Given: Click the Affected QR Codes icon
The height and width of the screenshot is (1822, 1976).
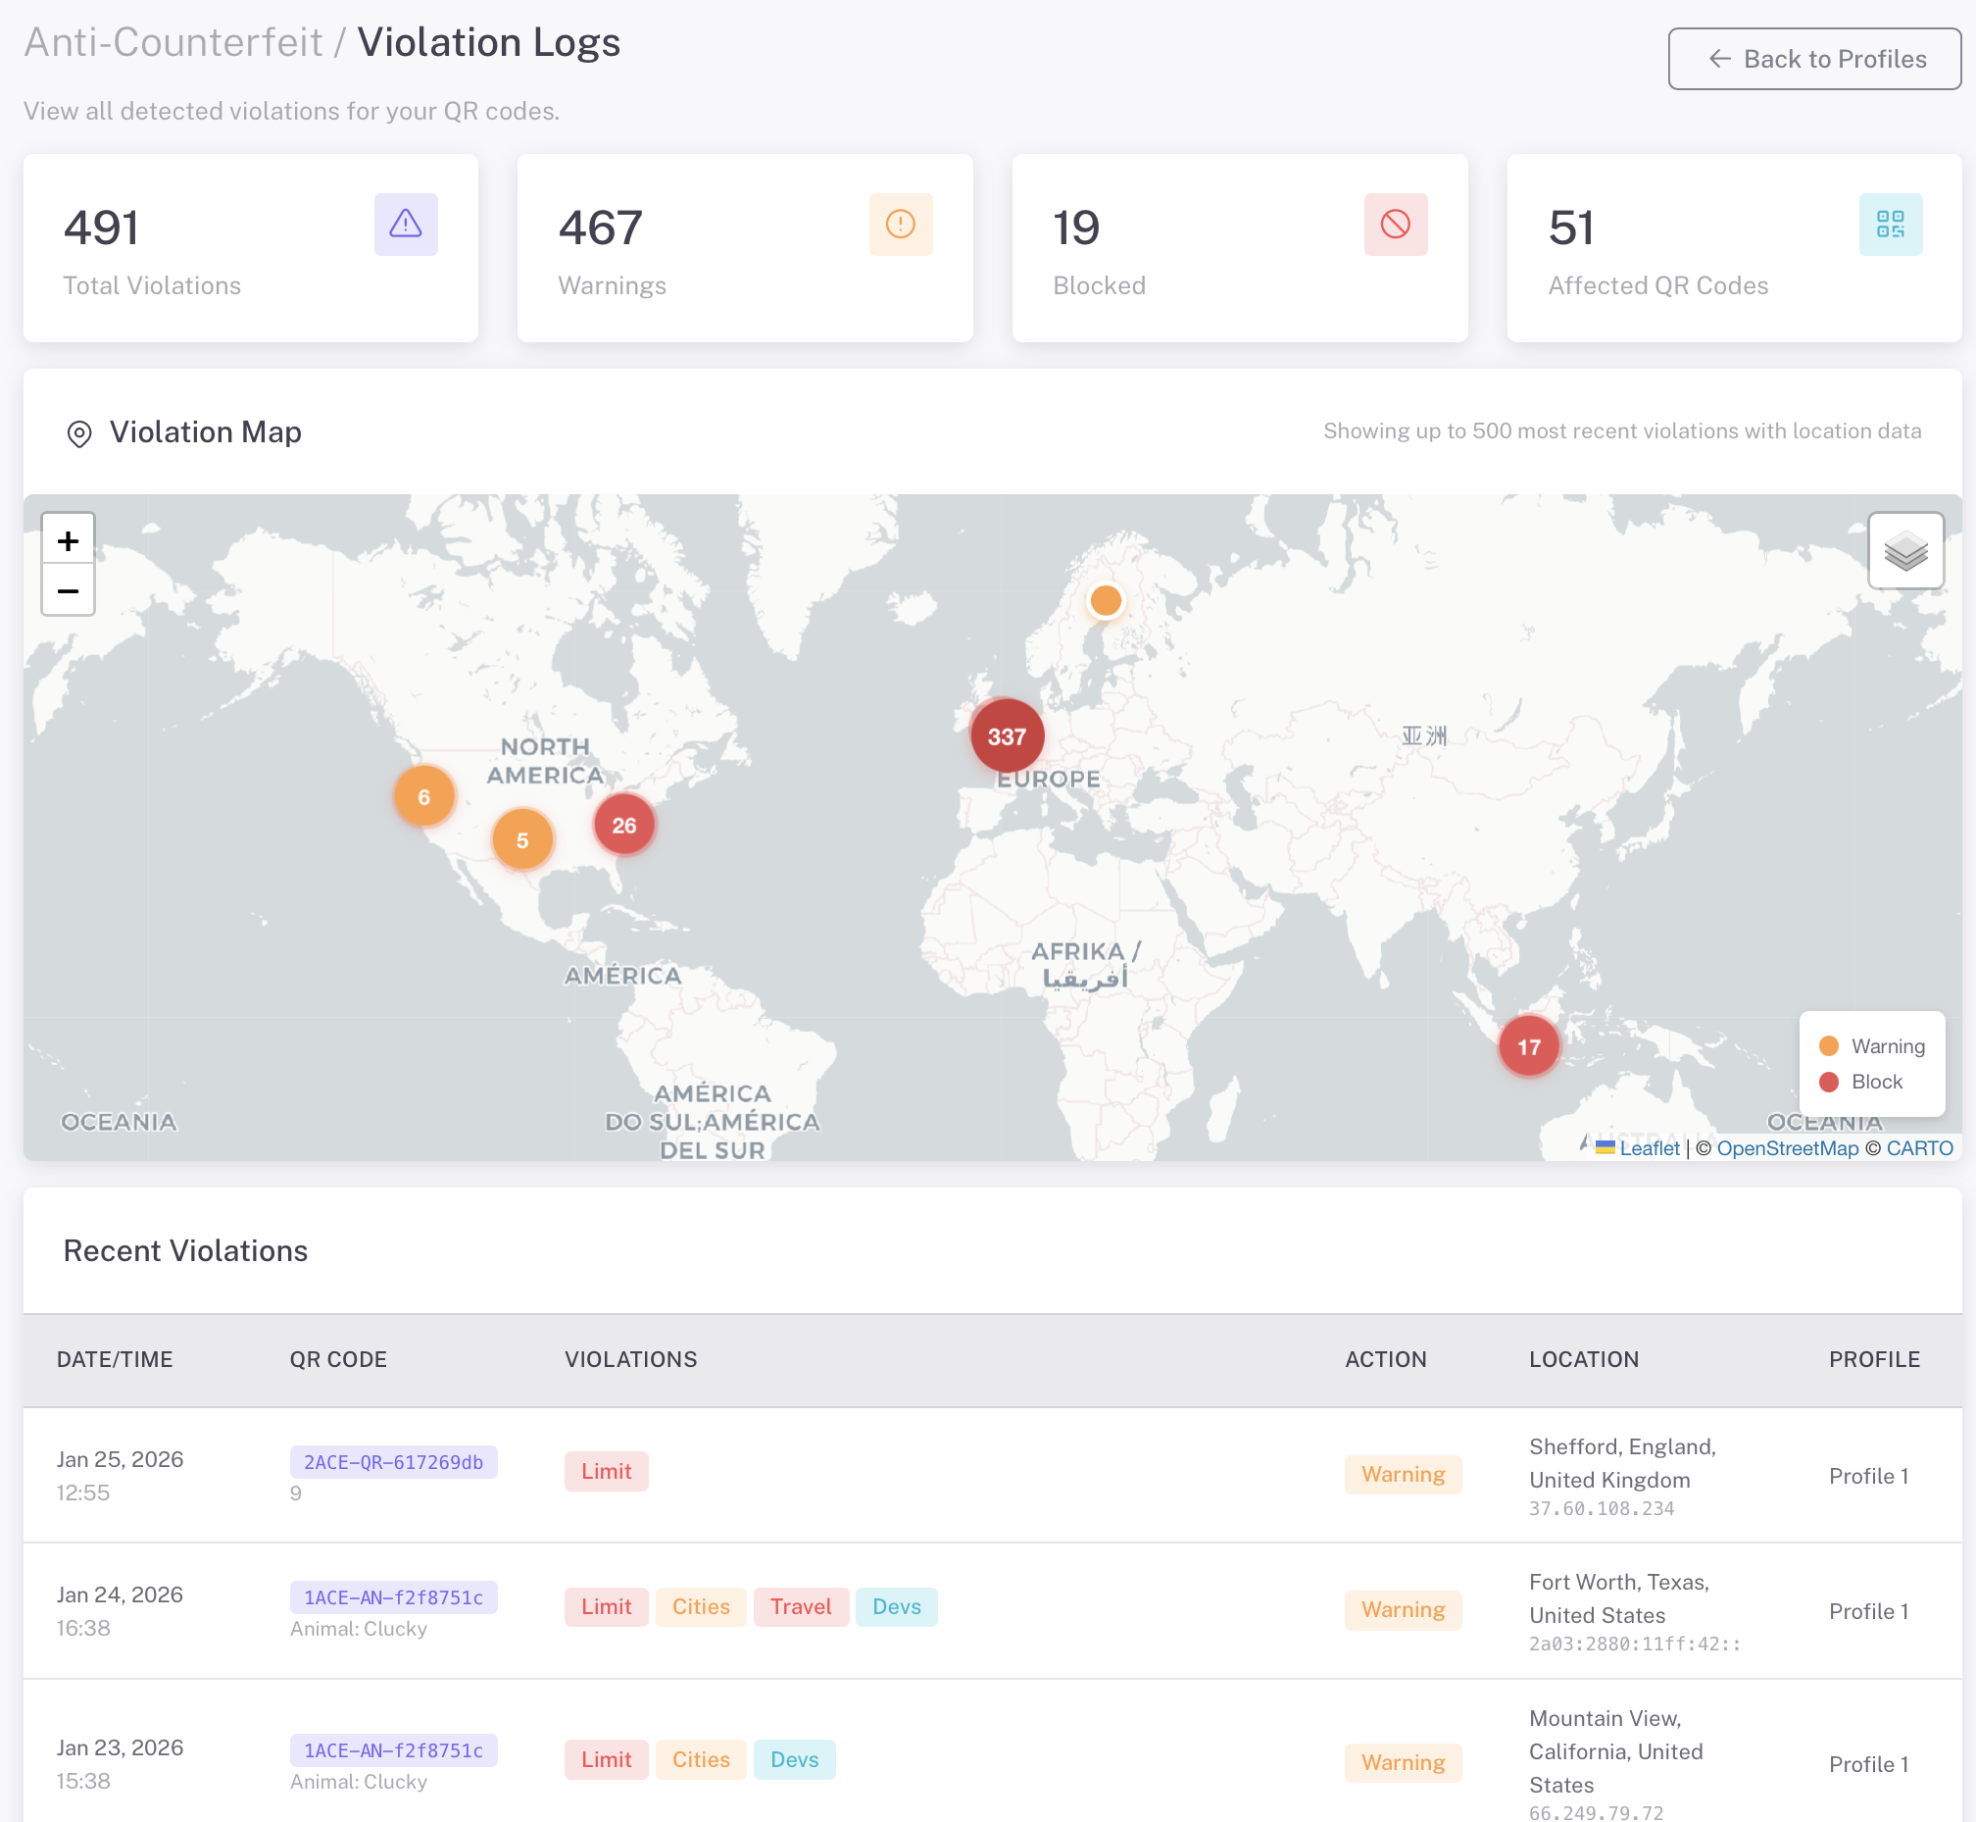Looking at the screenshot, I should pos(1890,225).
